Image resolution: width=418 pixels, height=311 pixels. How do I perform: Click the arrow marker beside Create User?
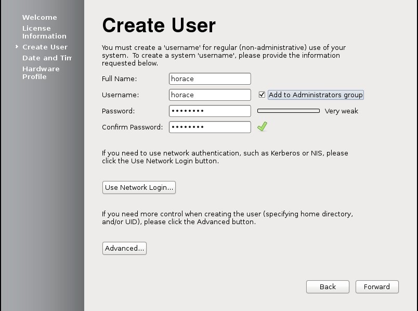coord(16,47)
